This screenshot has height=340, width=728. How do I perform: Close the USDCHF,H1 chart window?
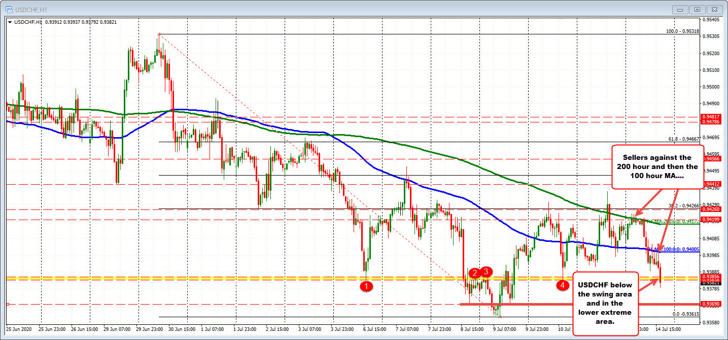tap(714, 9)
